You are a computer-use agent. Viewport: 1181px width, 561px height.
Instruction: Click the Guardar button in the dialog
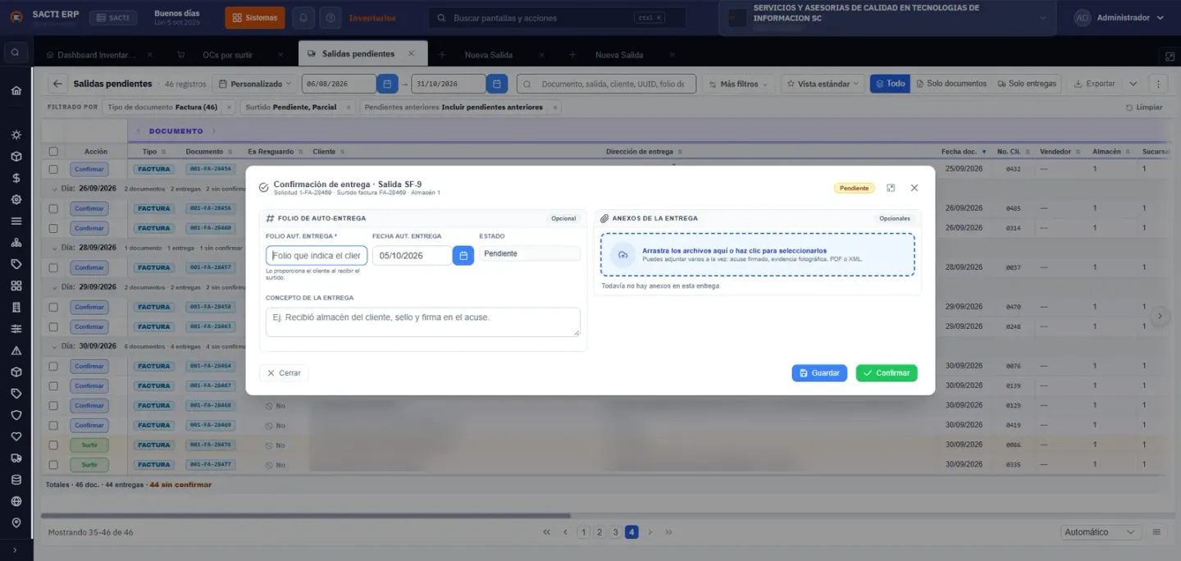(819, 373)
